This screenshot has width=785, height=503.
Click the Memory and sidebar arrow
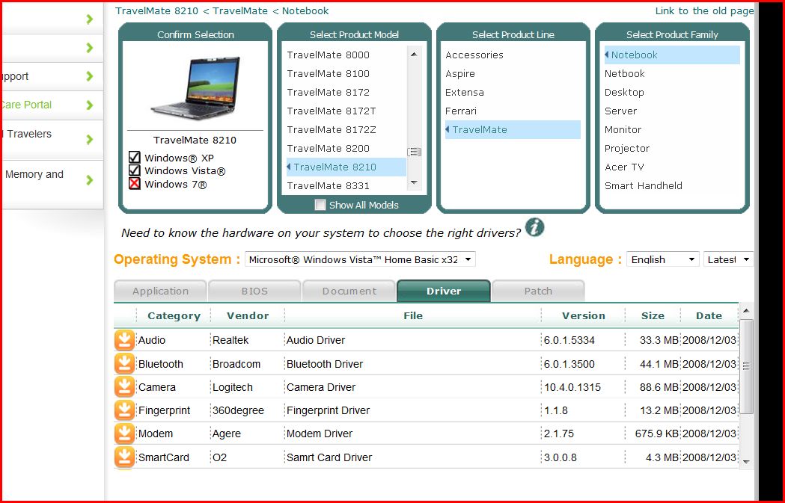[x=90, y=180]
